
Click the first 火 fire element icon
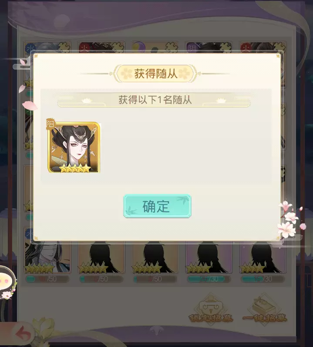84,48
